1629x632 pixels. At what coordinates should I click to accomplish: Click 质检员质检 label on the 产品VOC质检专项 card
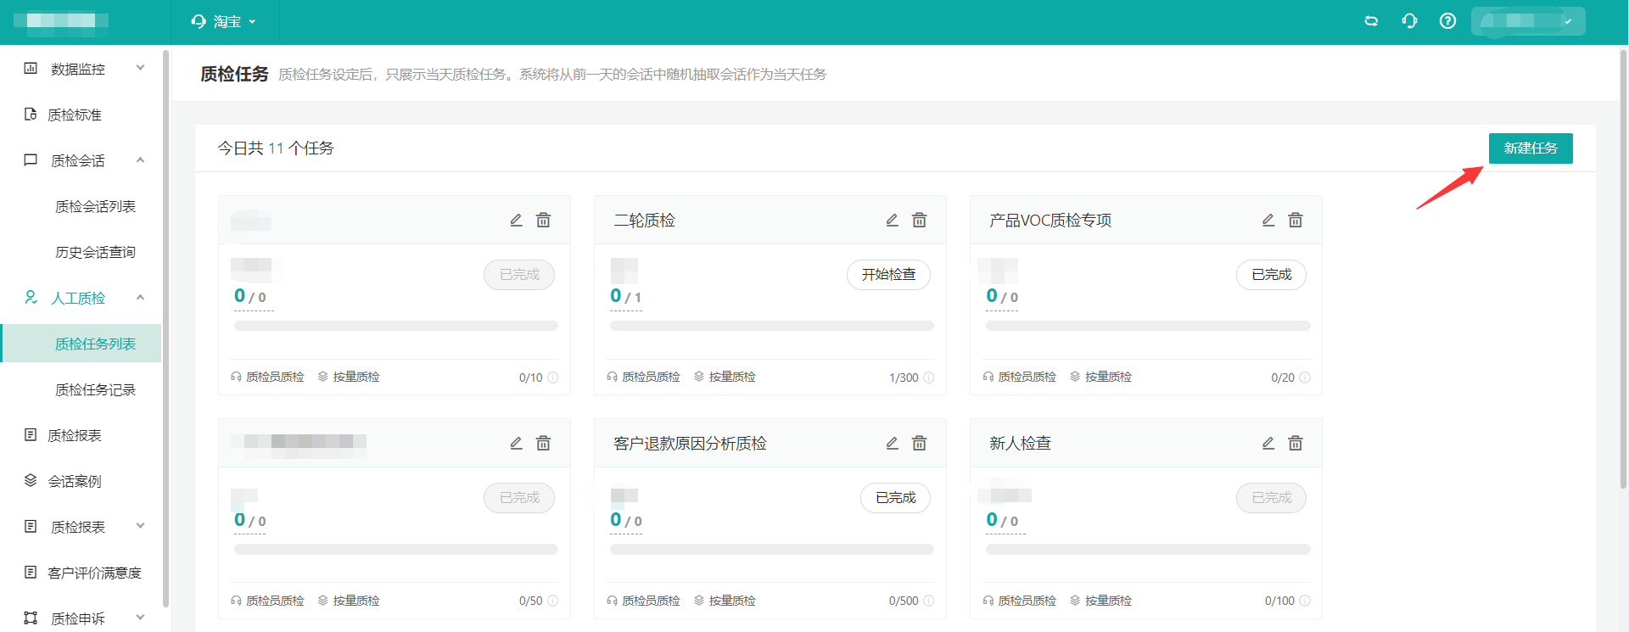[1027, 377]
